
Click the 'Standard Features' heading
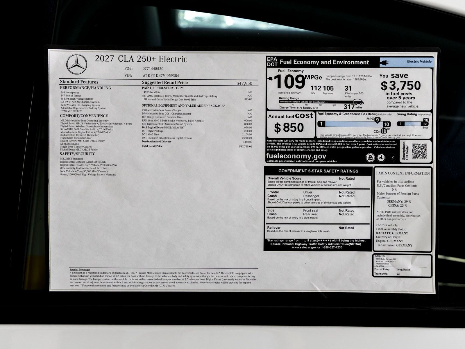pyautogui.click(x=79, y=82)
